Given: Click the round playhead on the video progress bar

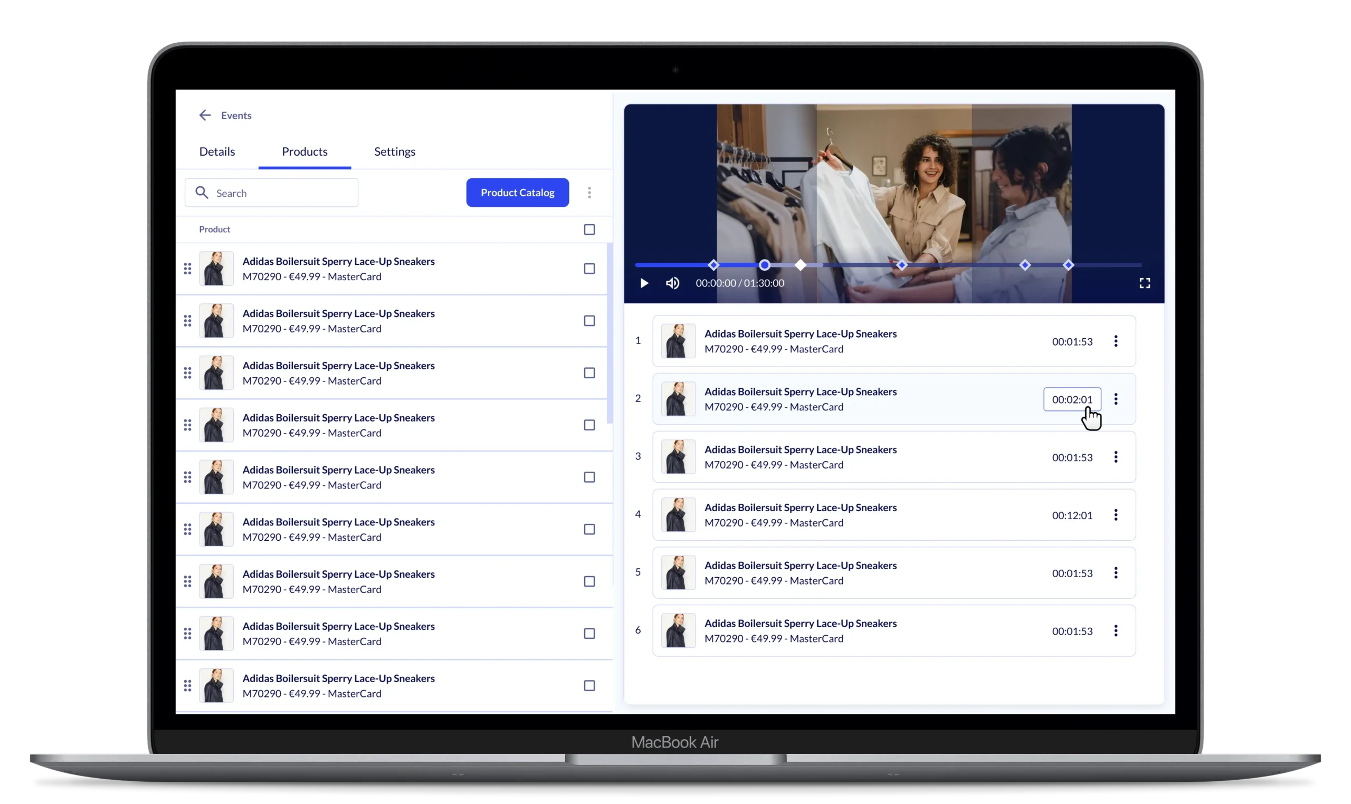Looking at the screenshot, I should pyautogui.click(x=764, y=265).
